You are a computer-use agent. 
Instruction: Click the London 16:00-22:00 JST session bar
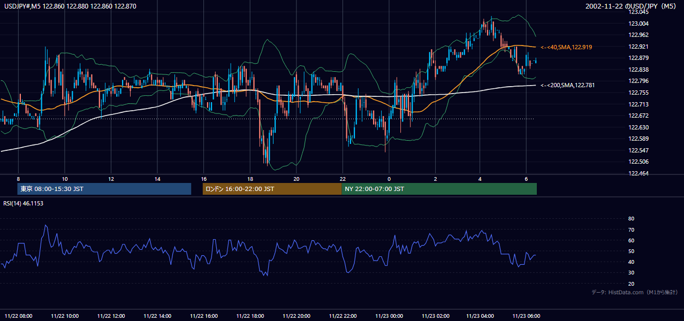(272, 189)
